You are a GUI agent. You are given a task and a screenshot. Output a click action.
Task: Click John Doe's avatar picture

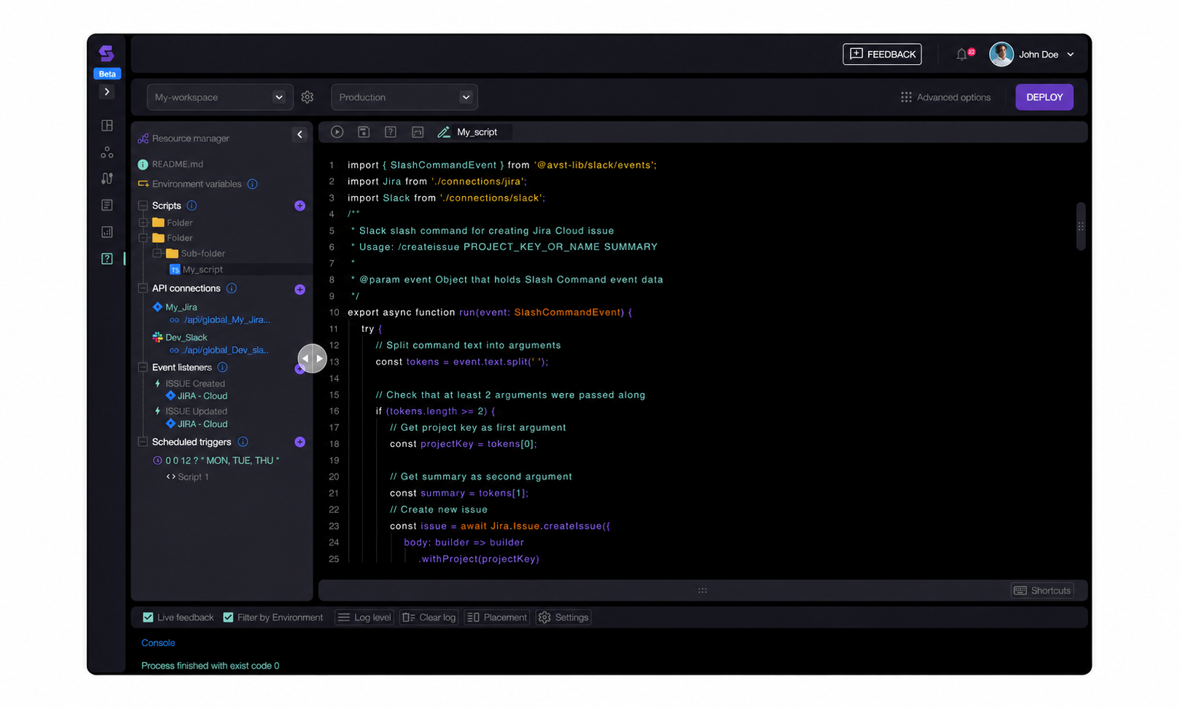(1001, 54)
